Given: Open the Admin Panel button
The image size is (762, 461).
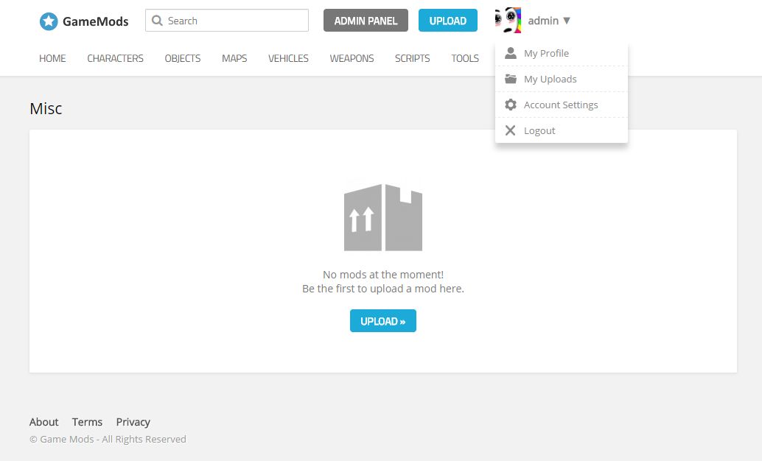Looking at the screenshot, I should click(366, 21).
